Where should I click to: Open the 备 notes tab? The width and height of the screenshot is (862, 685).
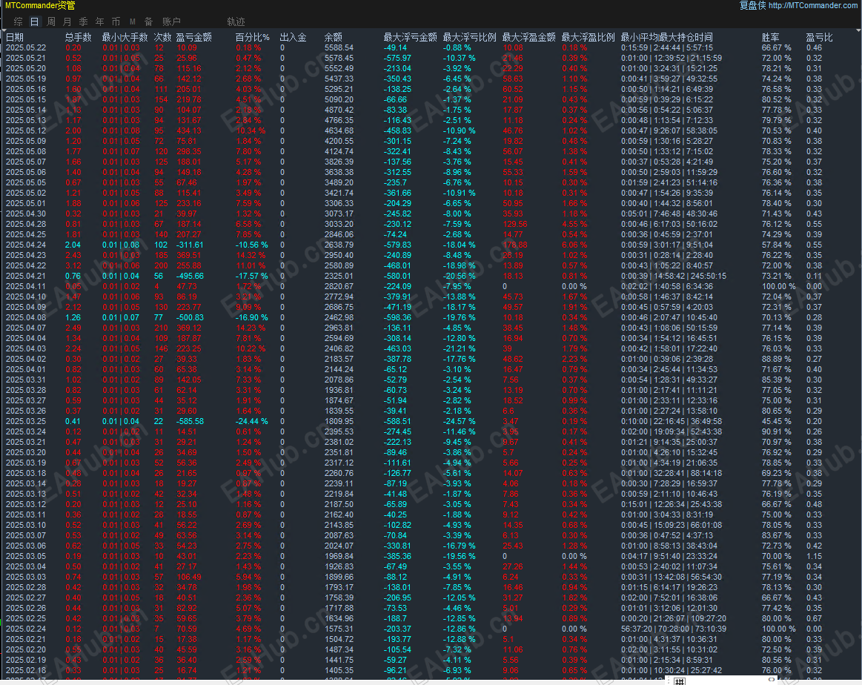(148, 21)
